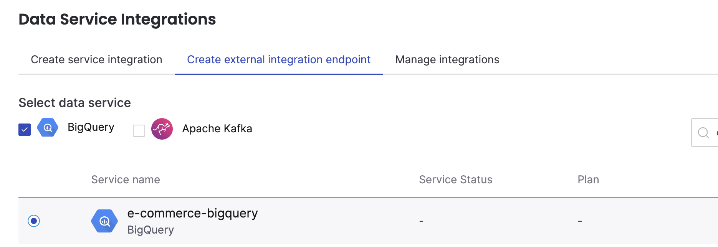
Task: Click the Service Status column header
Action: pos(455,179)
